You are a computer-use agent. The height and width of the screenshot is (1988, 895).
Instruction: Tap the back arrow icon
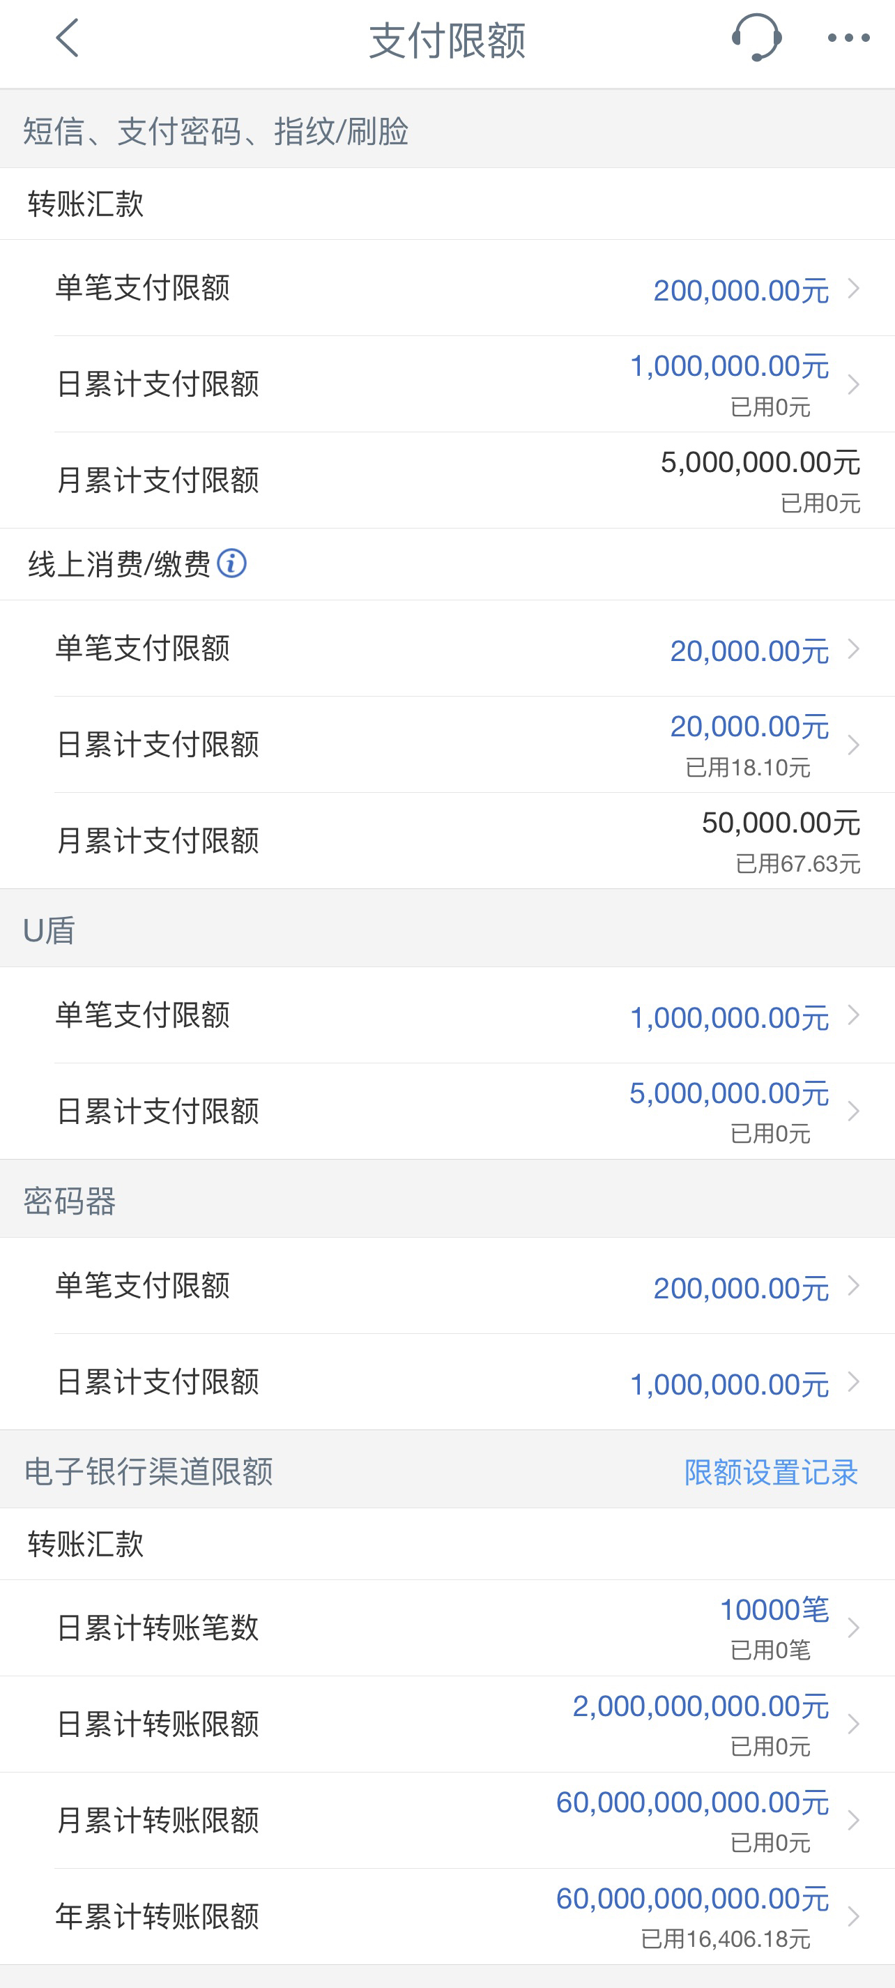pos(67,38)
